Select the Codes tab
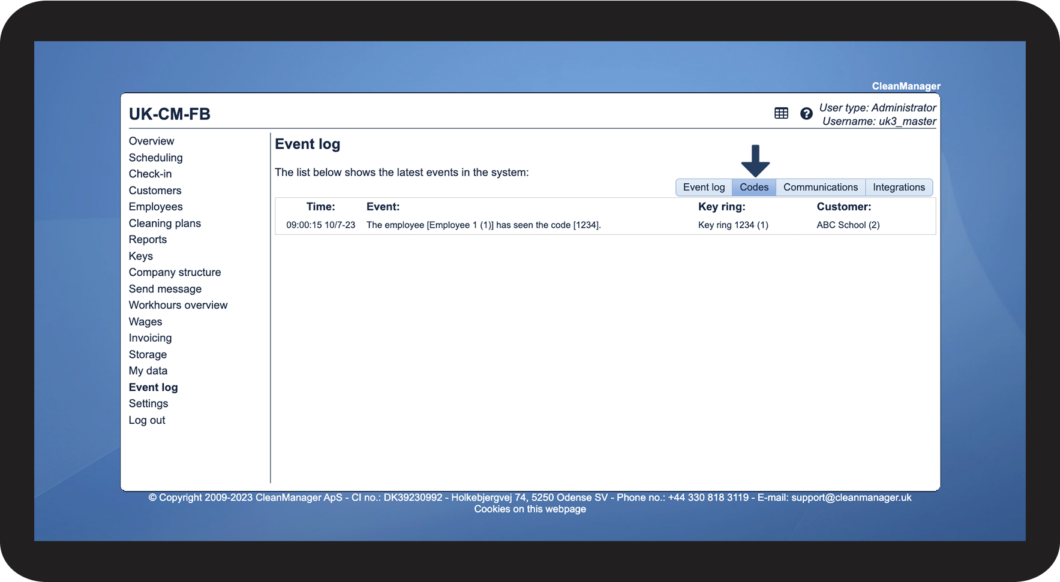The height and width of the screenshot is (582, 1060). [754, 187]
